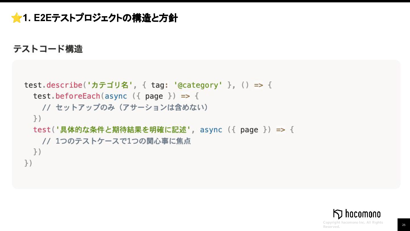Screen dimensions: 410x231
Task: Click the '@category' tag string
Action: click(198, 85)
